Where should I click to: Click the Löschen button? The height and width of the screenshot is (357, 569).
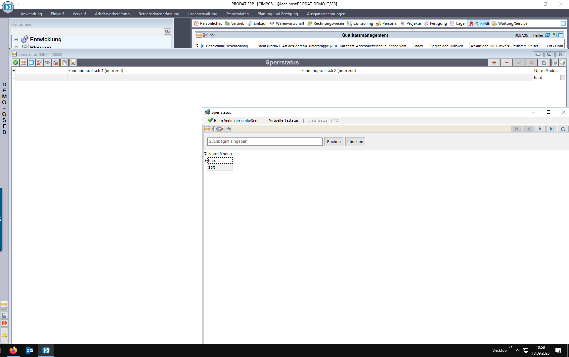[x=355, y=141]
